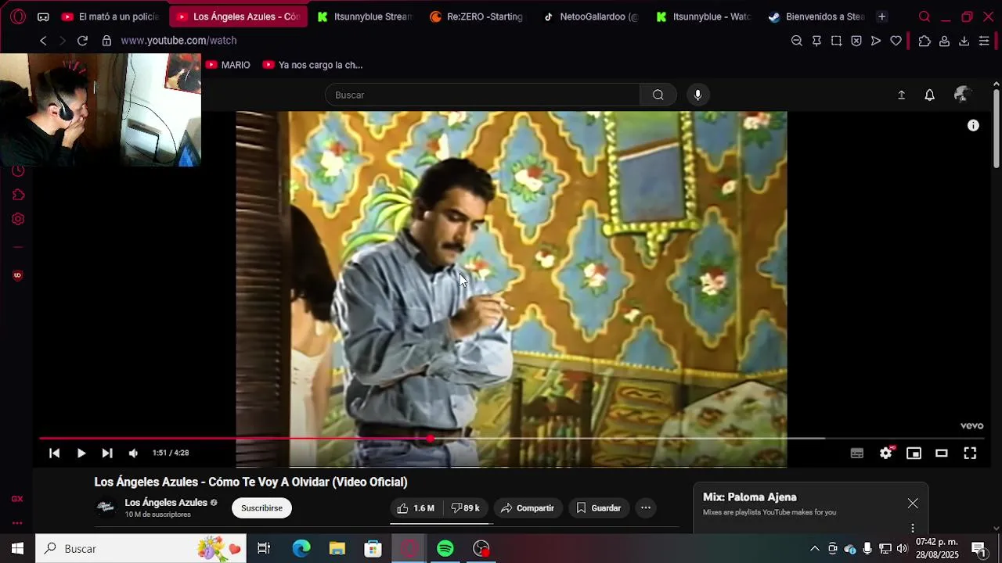
Task: Toggle fullscreen video button
Action: click(970, 453)
